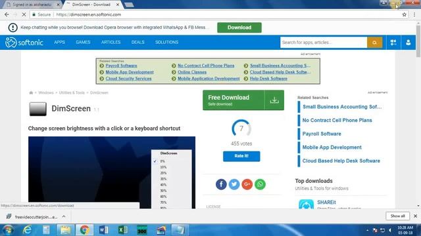Click the DimScreen app icon
Viewport: 421px width, 236px height.
coord(38,109)
